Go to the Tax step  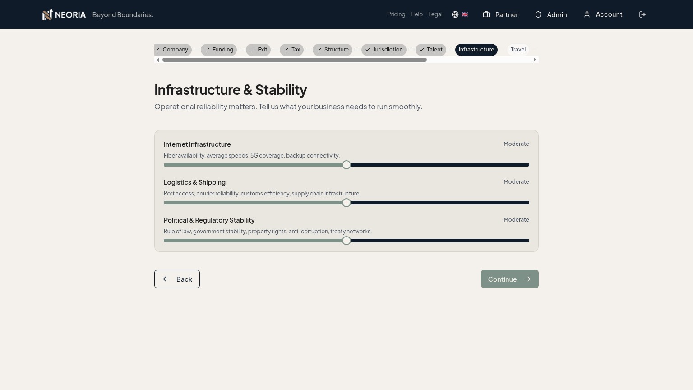(291, 50)
